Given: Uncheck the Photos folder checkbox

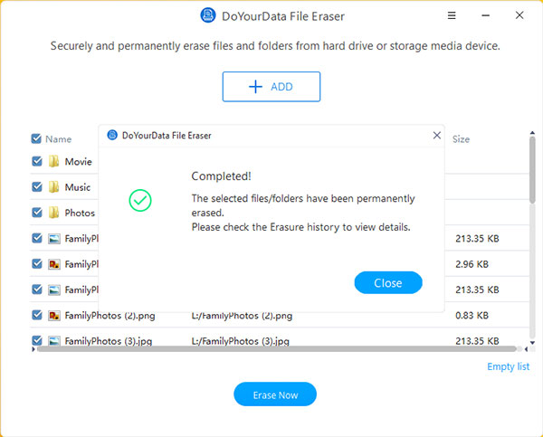Looking at the screenshot, I should (x=37, y=213).
